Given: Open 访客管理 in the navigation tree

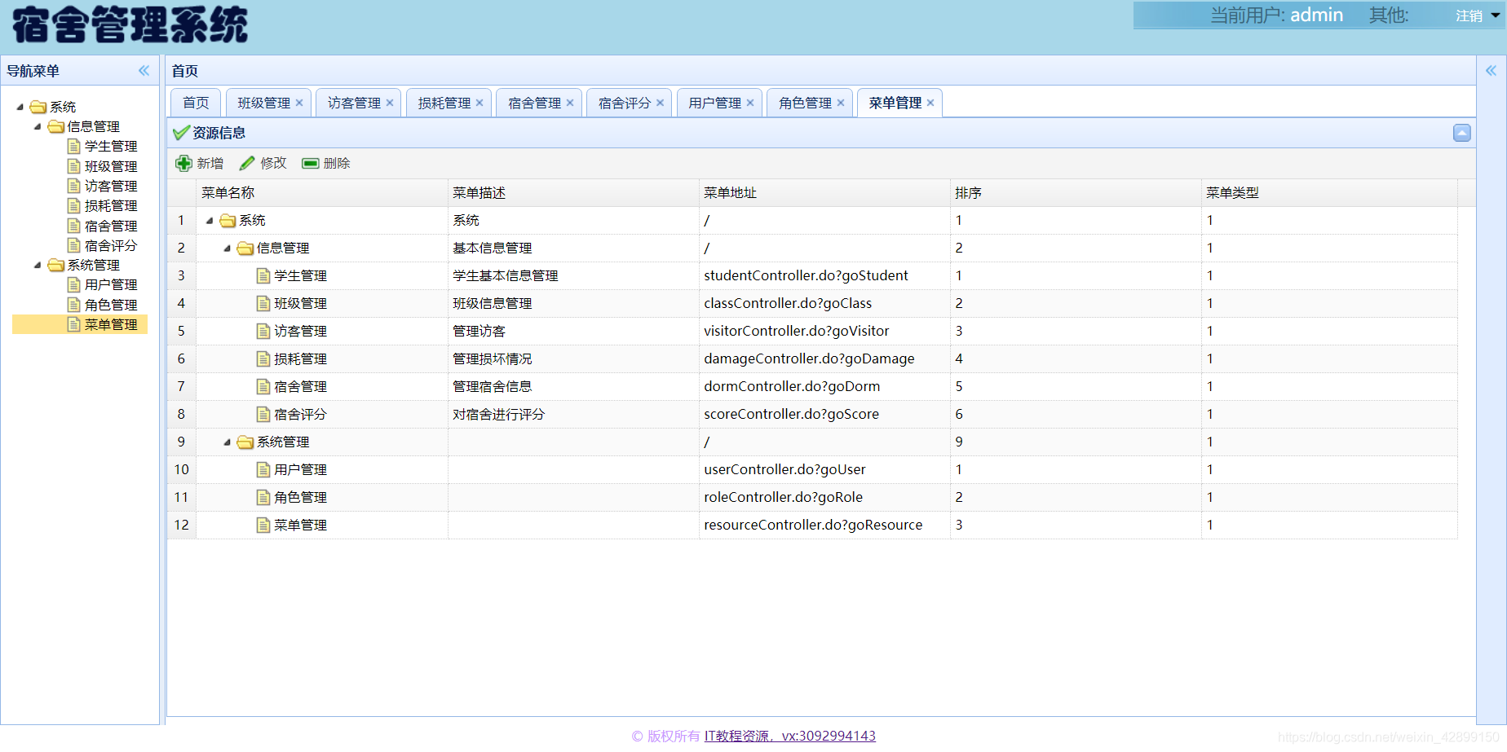Looking at the screenshot, I should [111, 186].
